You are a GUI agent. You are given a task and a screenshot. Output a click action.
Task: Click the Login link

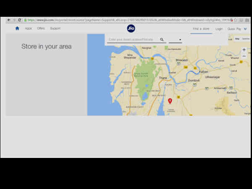(219, 29)
